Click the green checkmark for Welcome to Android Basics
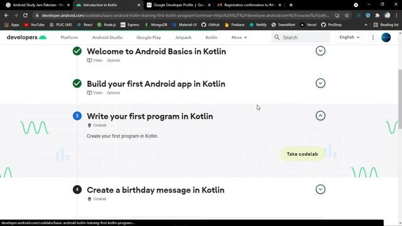402x226 pixels. coord(77,51)
